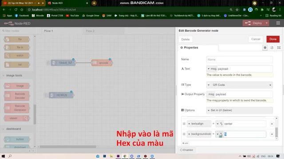Select the qrcode node on canvas
This screenshot has width=284, height=159.
click(x=102, y=63)
